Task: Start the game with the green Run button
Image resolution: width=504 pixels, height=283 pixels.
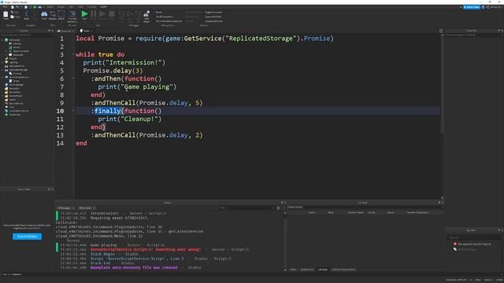Action: (84, 15)
